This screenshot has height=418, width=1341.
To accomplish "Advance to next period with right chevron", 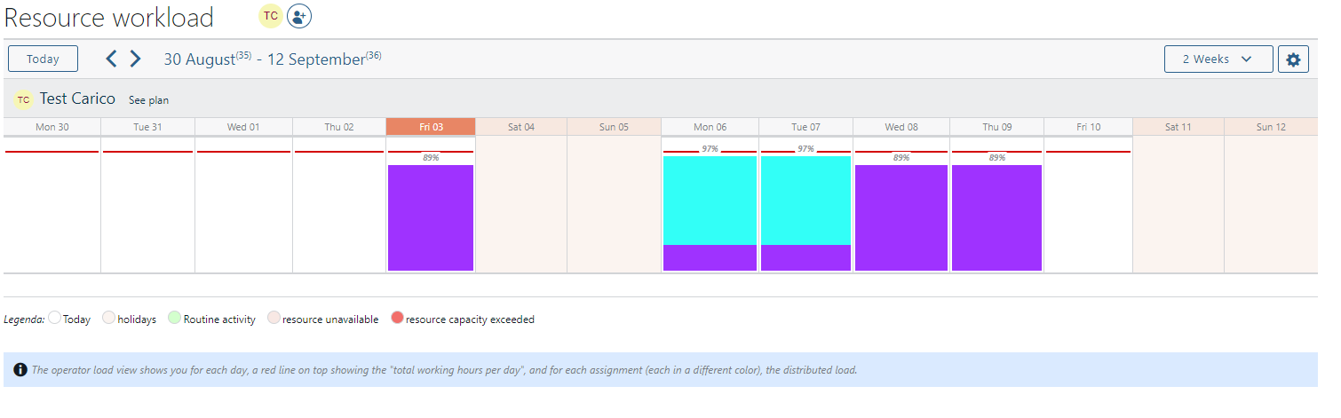I will [x=135, y=59].
